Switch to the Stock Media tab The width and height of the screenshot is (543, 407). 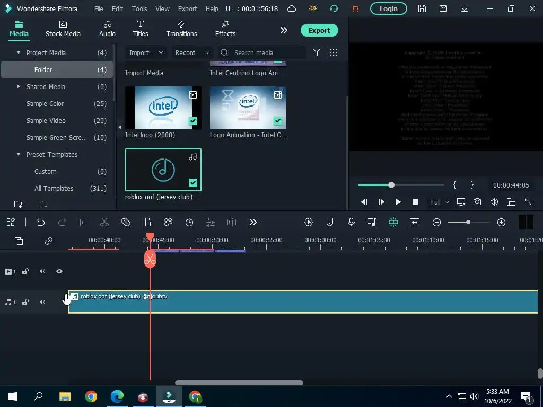(x=63, y=29)
